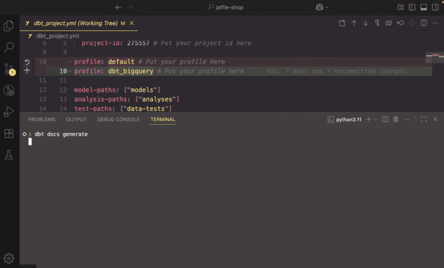Open the Testing flask view
The height and width of the screenshot is (268, 444).
[x=9, y=155]
